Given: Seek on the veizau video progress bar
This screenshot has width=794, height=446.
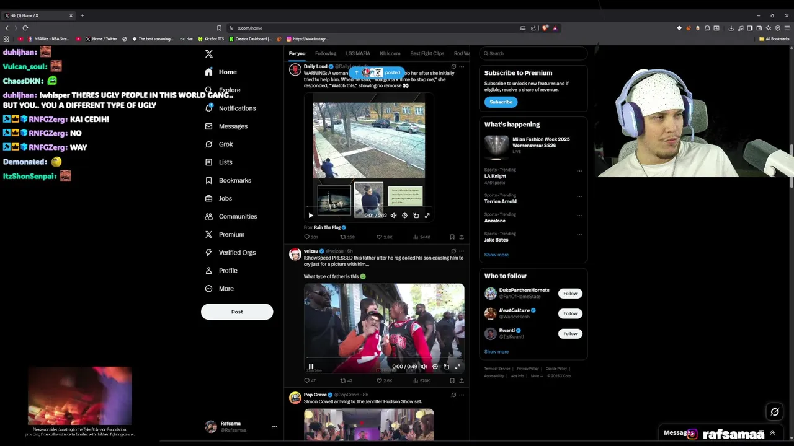Looking at the screenshot, I should pyautogui.click(x=384, y=357).
